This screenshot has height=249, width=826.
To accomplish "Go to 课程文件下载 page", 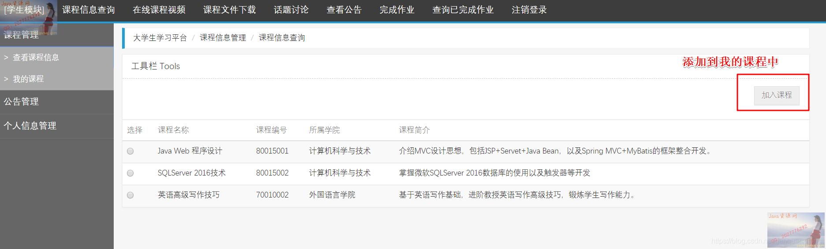I will click(x=229, y=10).
